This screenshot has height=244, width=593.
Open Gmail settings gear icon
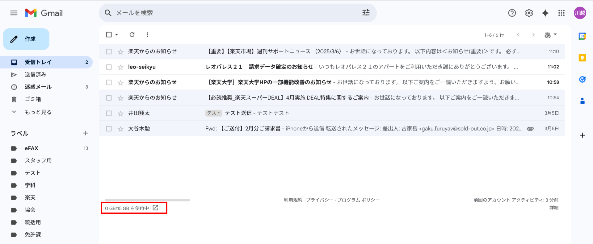529,13
